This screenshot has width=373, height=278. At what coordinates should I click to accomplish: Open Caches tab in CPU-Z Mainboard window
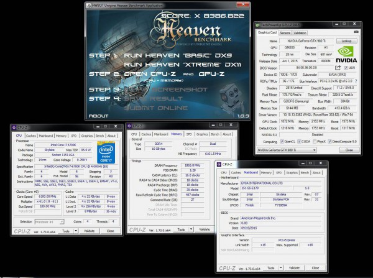(236, 172)
